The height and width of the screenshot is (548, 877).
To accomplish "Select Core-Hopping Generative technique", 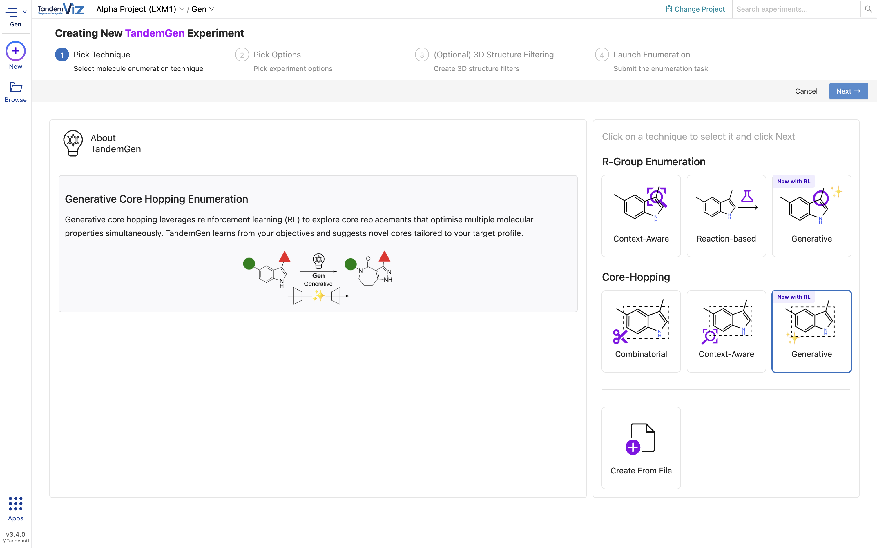I will pos(811,331).
